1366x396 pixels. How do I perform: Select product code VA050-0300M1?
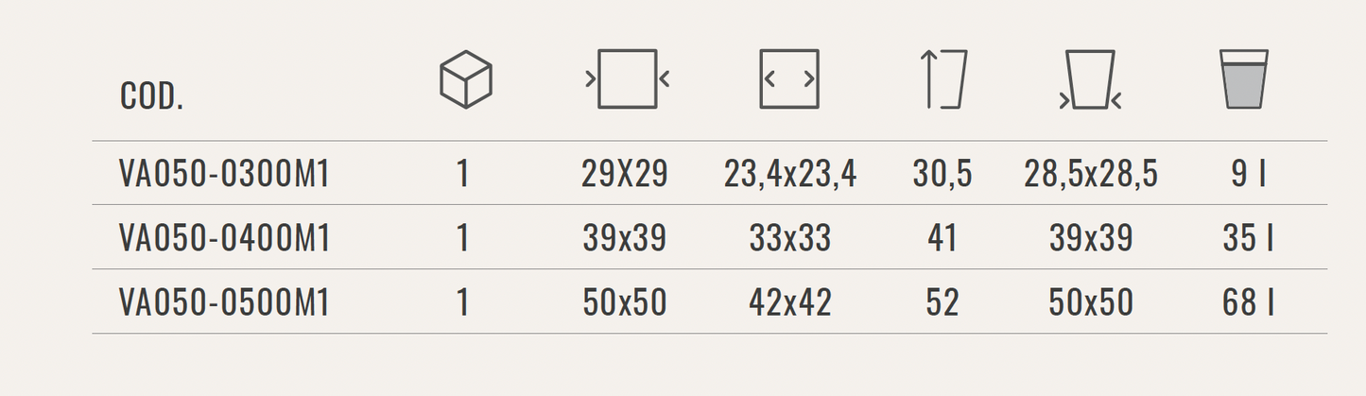[225, 174]
